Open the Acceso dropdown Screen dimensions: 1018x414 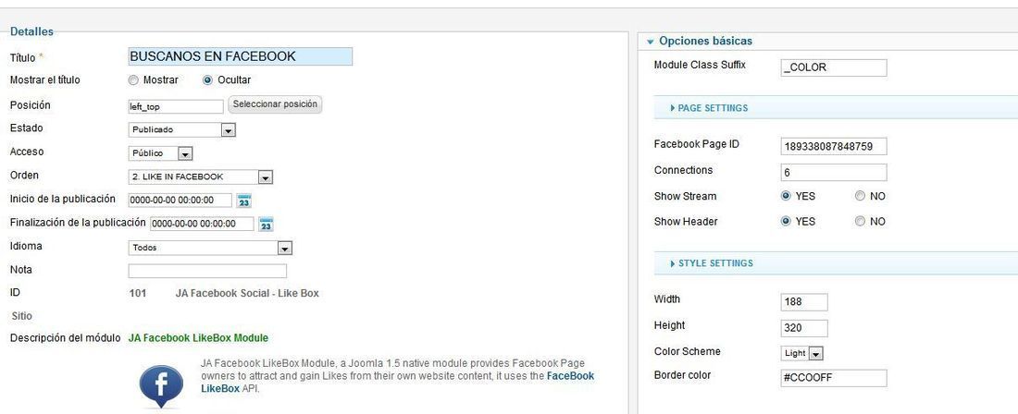[160, 154]
